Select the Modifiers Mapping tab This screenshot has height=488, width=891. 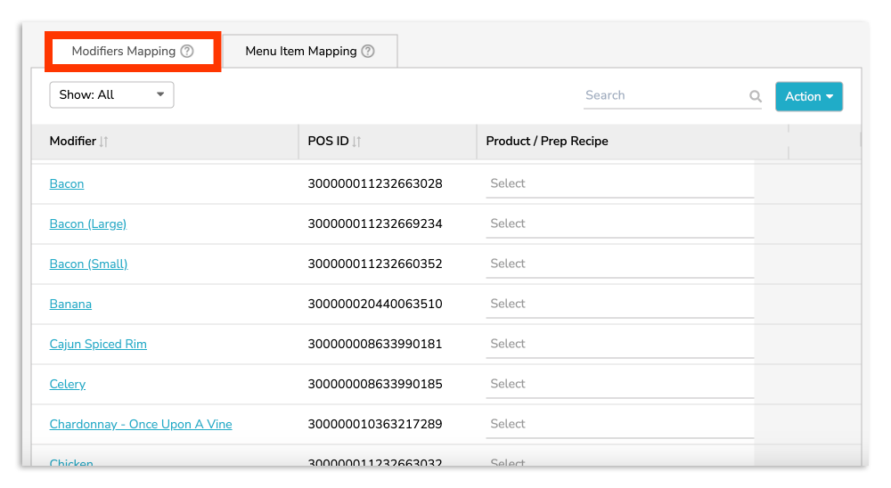(x=124, y=52)
